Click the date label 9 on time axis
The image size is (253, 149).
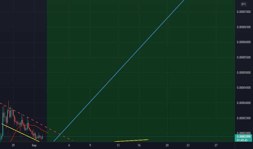coord(90,145)
